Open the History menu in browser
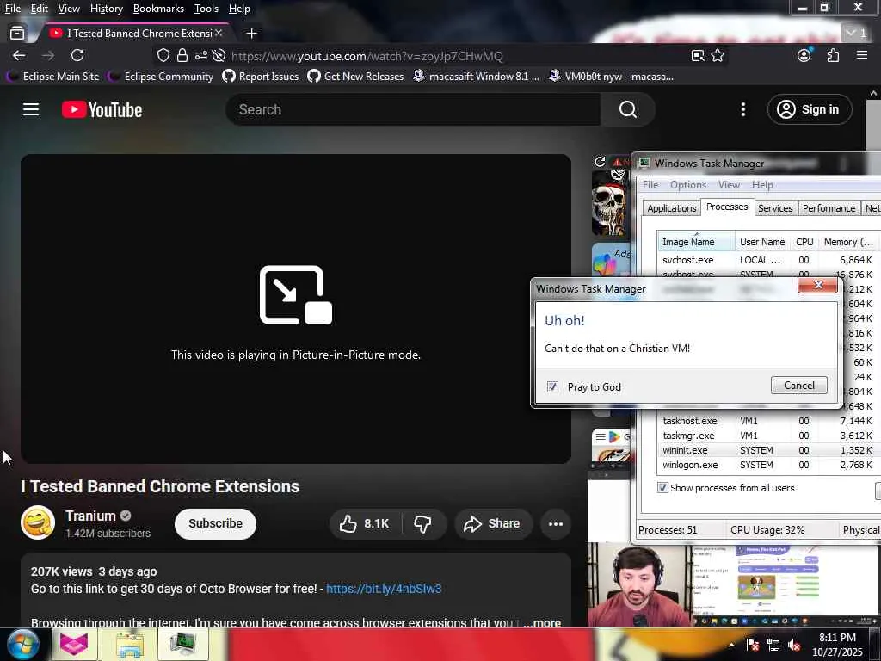 (x=106, y=9)
